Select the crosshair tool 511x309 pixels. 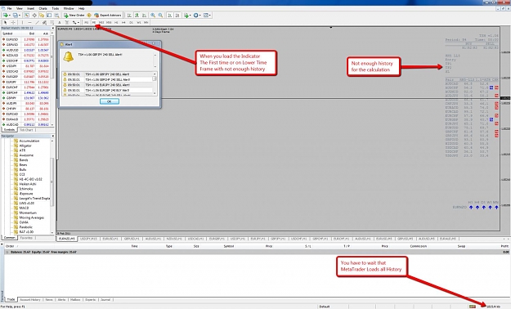(13, 23)
